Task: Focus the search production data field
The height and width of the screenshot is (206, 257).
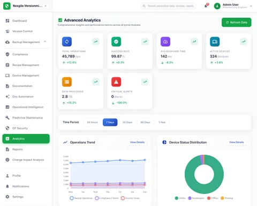Action: click(x=168, y=6)
